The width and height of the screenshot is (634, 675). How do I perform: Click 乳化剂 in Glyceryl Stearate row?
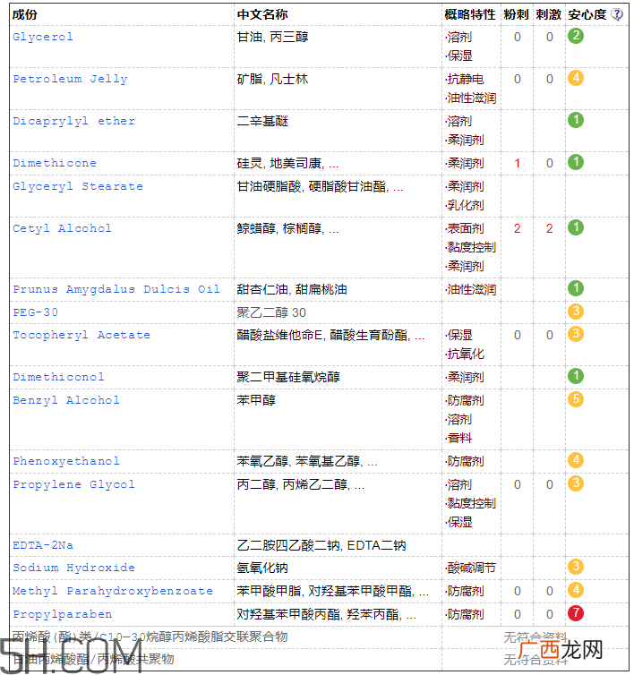pos(465,205)
